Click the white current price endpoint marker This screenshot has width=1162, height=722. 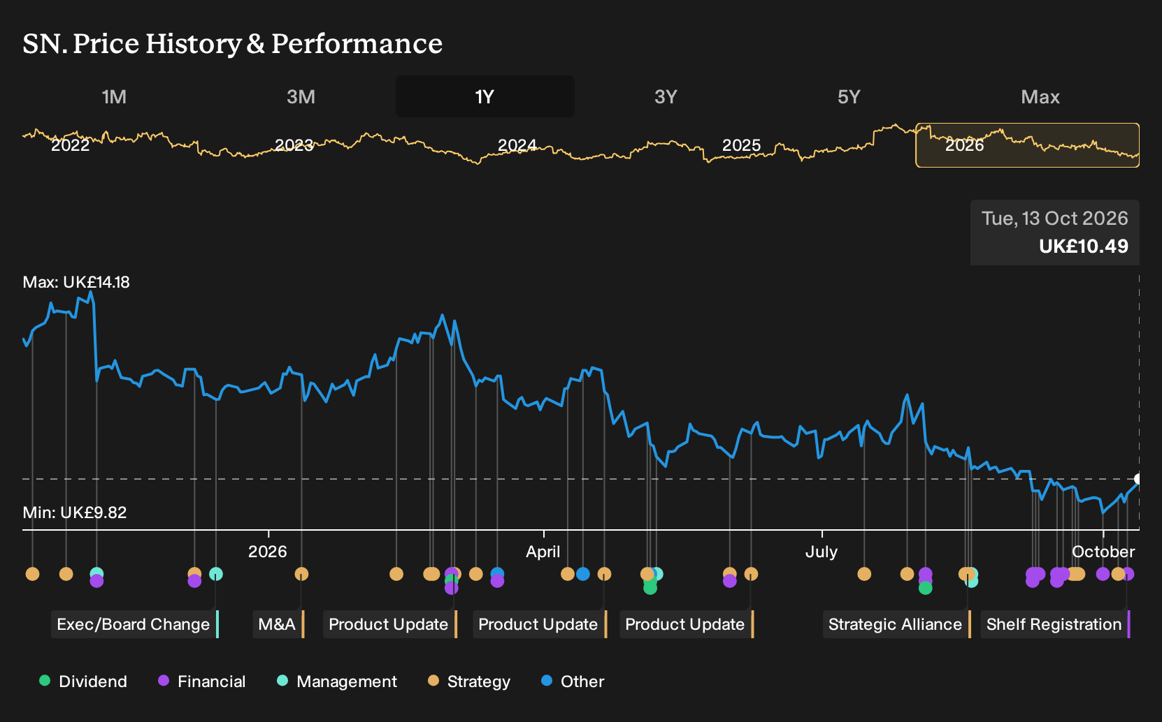1138,479
